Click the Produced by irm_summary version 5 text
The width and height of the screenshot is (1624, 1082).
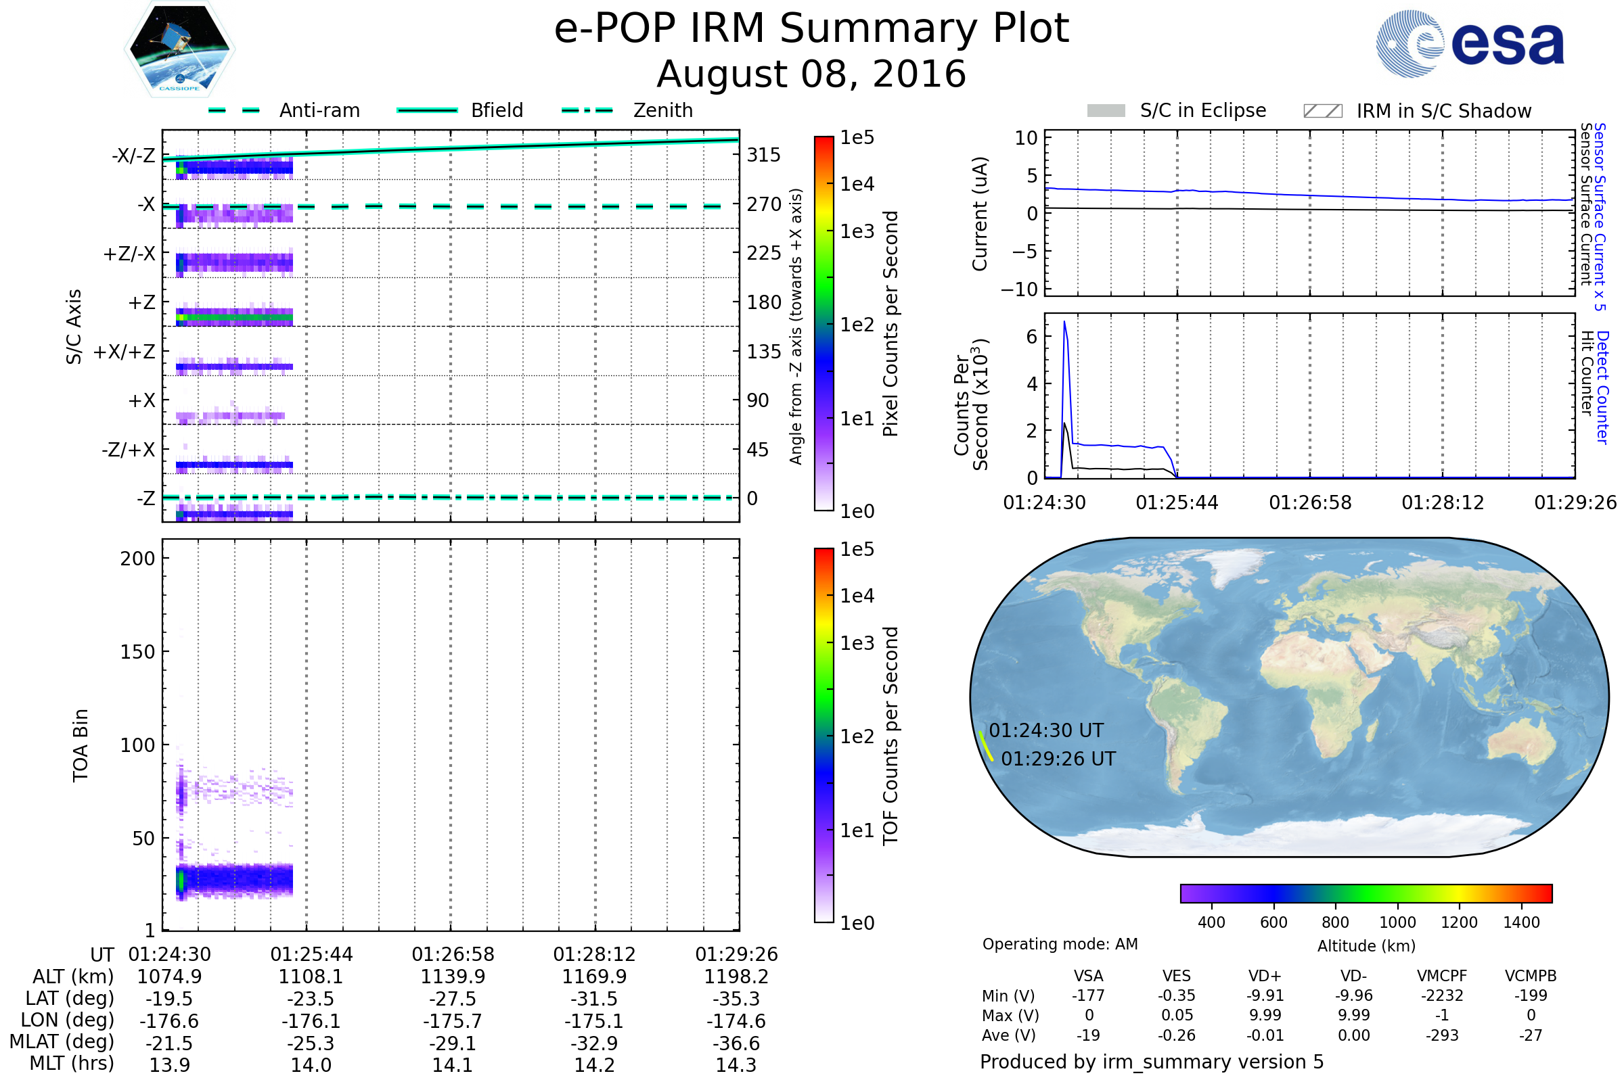pyautogui.click(x=1152, y=1061)
